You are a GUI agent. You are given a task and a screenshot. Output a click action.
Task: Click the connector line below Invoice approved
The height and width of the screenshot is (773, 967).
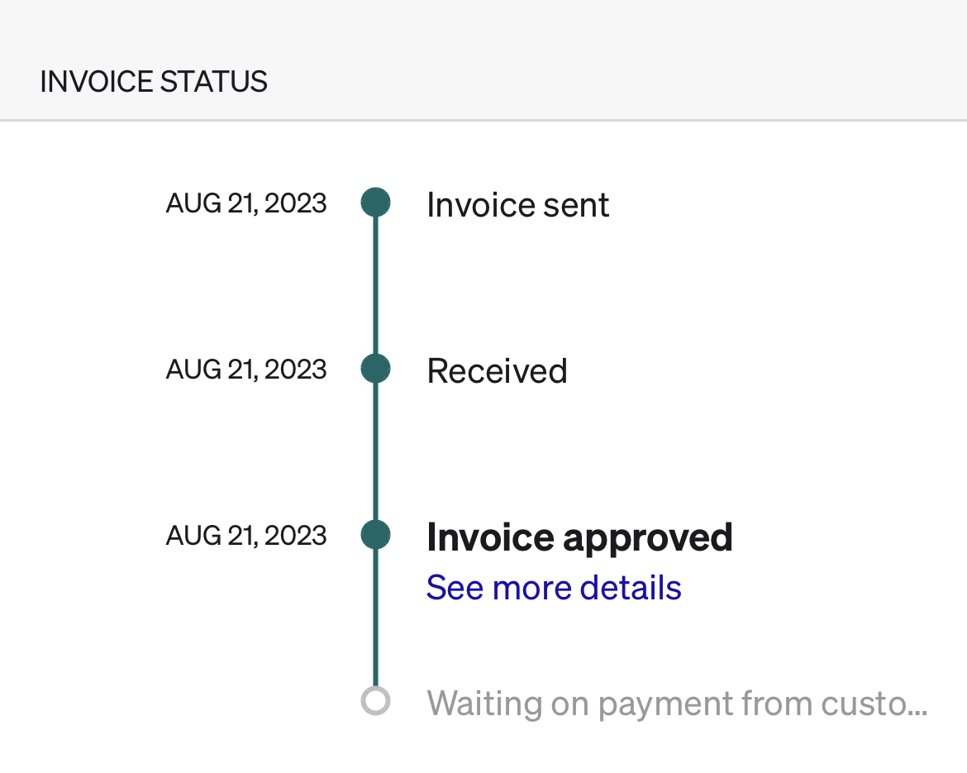pyautogui.click(x=376, y=620)
